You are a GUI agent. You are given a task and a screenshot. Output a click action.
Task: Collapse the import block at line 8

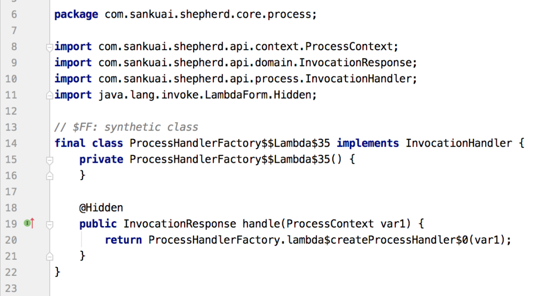(49, 47)
